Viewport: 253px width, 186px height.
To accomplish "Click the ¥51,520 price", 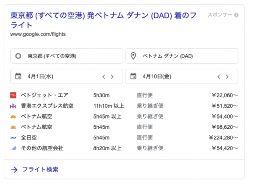I will tap(225, 106).
